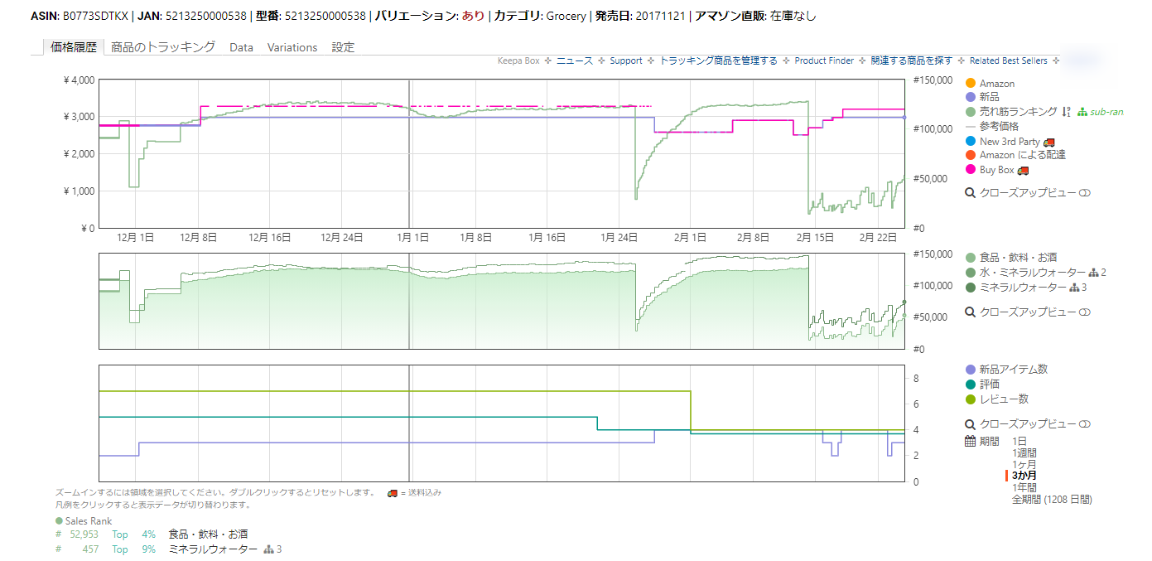Screen dimensions: 1152x561
Task: Click the magnifier icon in the price chart legend
Action: 971,192
